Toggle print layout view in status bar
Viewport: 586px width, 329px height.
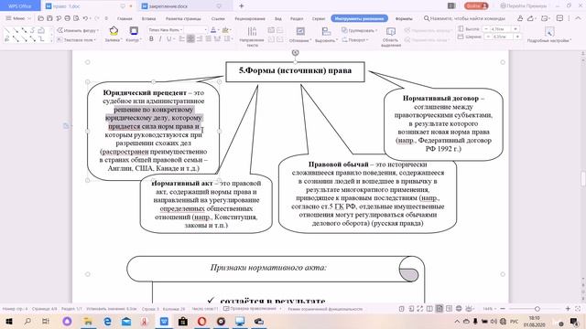point(439,309)
